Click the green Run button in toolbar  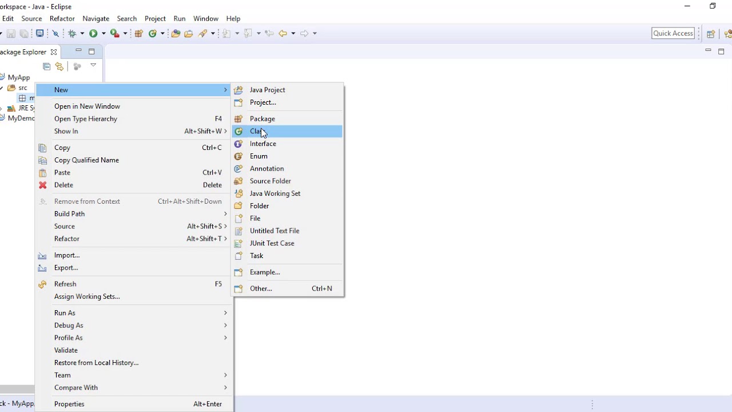pyautogui.click(x=93, y=33)
